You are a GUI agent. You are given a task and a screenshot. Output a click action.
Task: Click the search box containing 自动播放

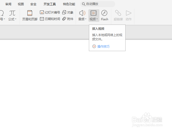[x=98, y=4]
